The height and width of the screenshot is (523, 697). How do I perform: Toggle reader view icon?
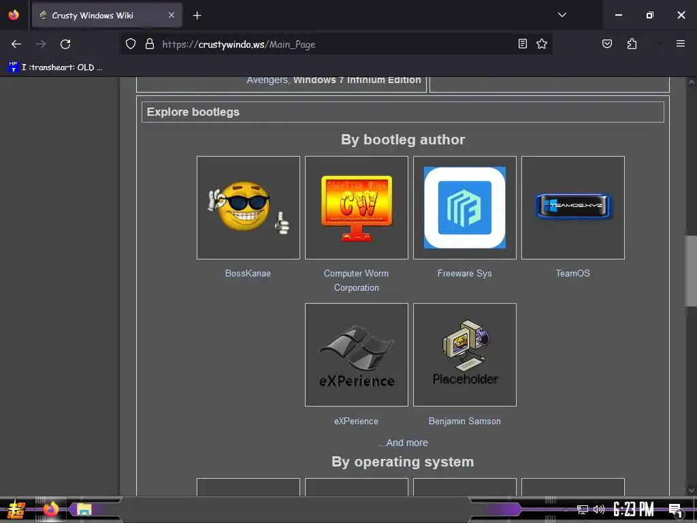point(523,44)
